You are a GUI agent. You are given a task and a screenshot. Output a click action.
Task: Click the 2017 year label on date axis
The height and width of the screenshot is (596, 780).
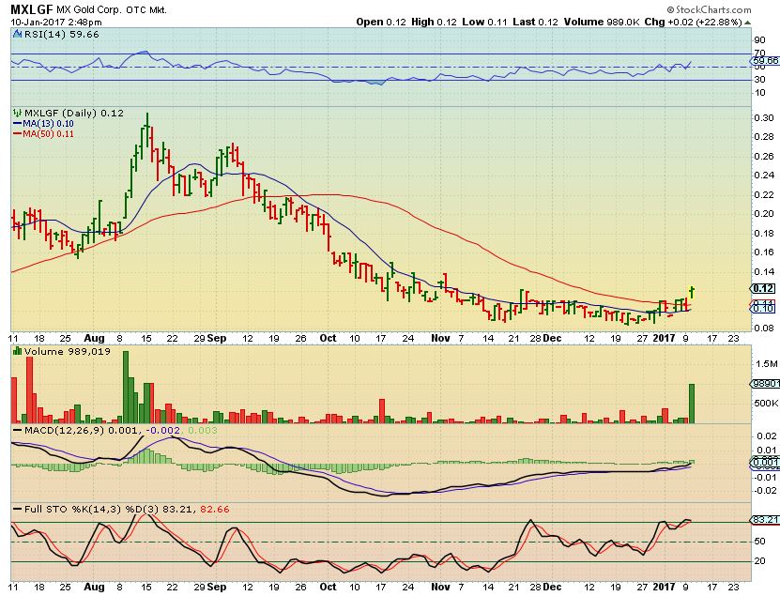click(x=664, y=337)
